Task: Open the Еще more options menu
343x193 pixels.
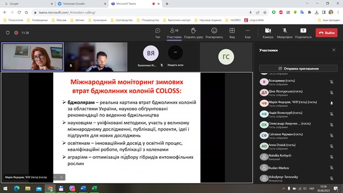Action: click(x=248, y=33)
